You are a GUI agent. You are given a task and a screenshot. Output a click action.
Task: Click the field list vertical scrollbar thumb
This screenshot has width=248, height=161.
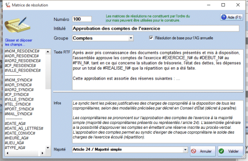coord(48,72)
